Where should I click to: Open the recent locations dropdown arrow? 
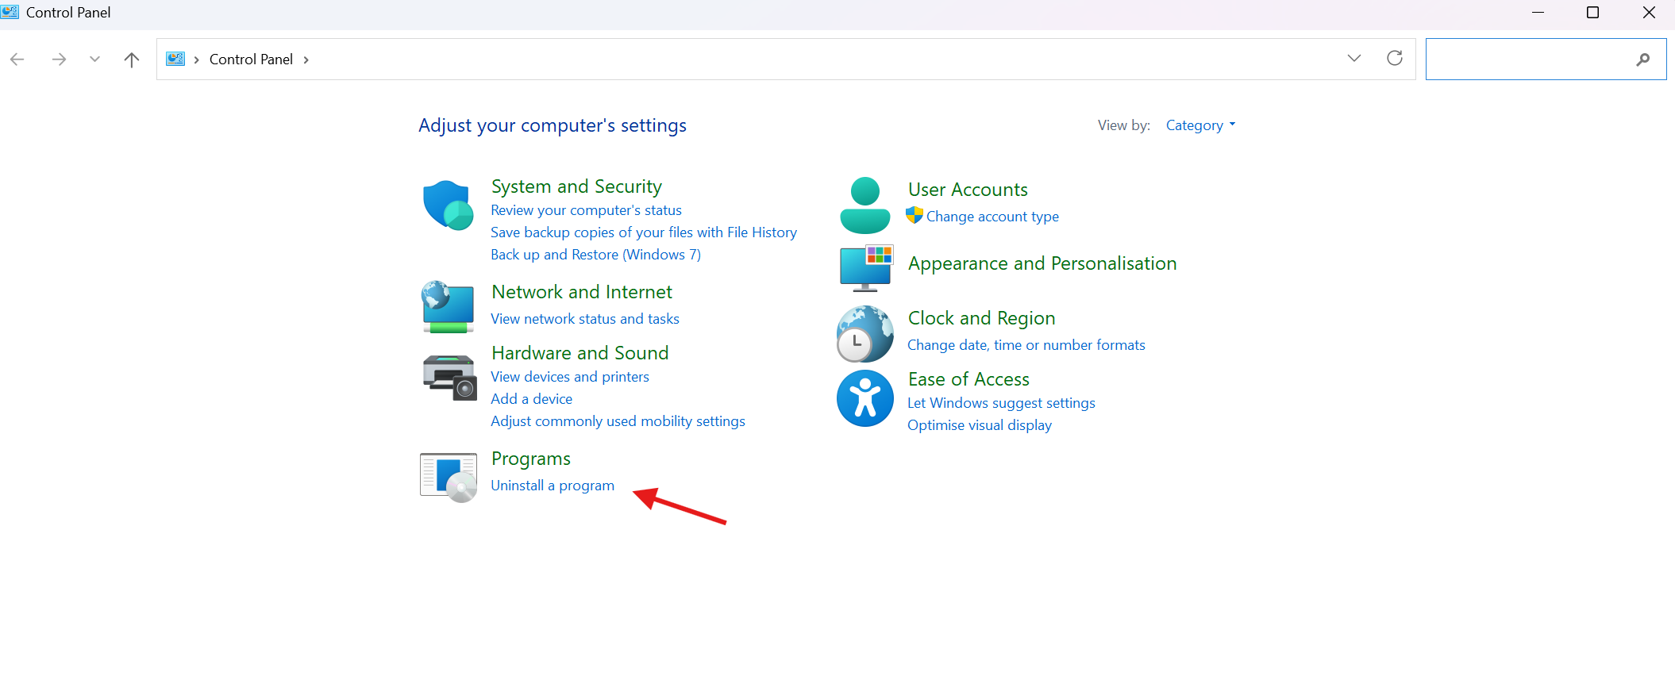pyautogui.click(x=95, y=59)
